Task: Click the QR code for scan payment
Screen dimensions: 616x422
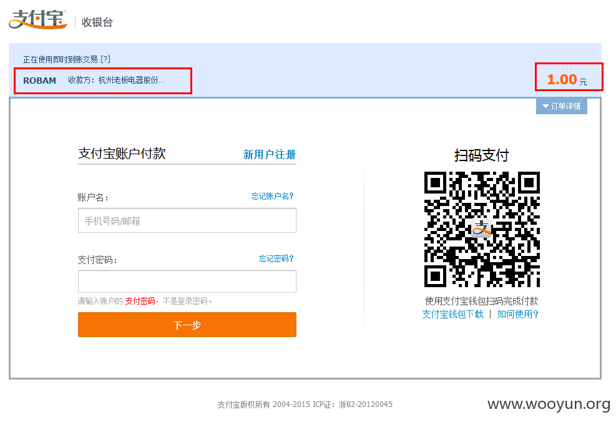Action: 482,229
